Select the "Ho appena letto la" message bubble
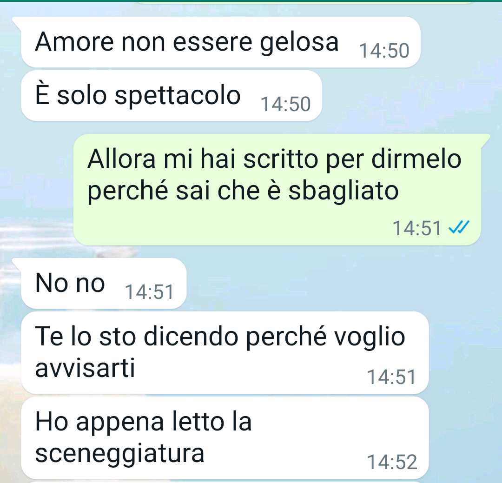The height and width of the screenshot is (483, 502). click(x=225, y=438)
